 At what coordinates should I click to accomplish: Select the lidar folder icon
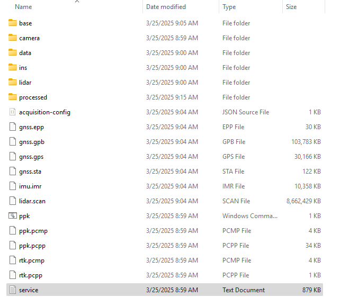[x=13, y=83]
